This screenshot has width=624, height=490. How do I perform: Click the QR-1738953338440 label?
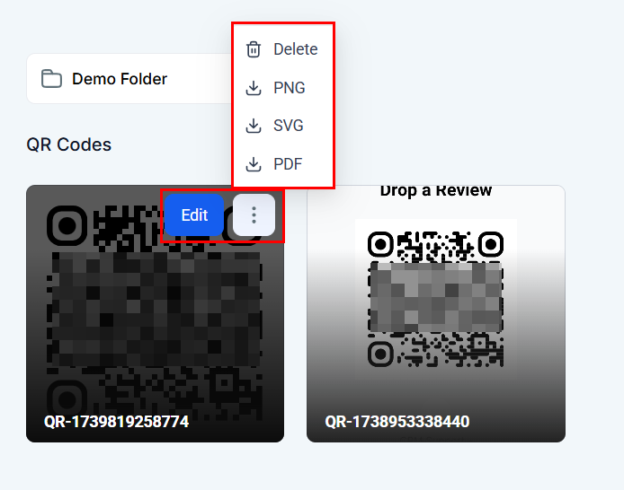pyautogui.click(x=397, y=421)
